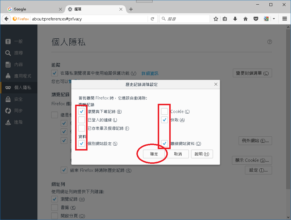Viewport: 291px width, 220px height.
Task: Enable the Cookie checkbox
Action: pyautogui.click(x=164, y=112)
